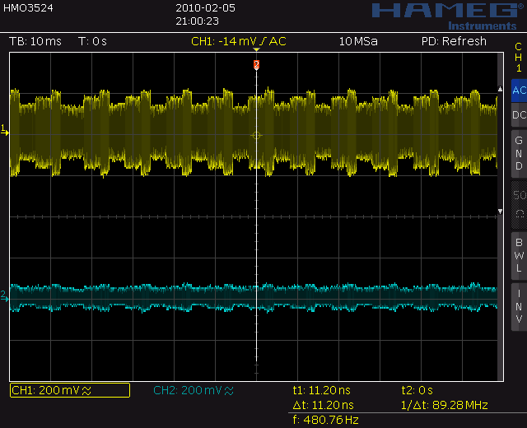This screenshot has width=527, height=428.
Task: Toggle the INV invert channel softkey
Action: pyautogui.click(x=519, y=307)
